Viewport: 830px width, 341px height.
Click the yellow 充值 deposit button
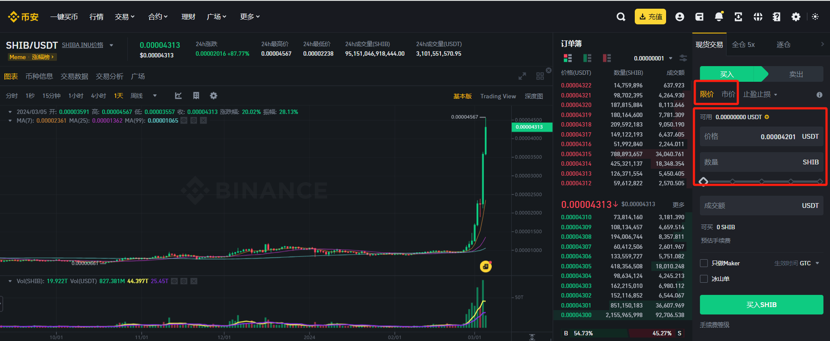tap(650, 17)
